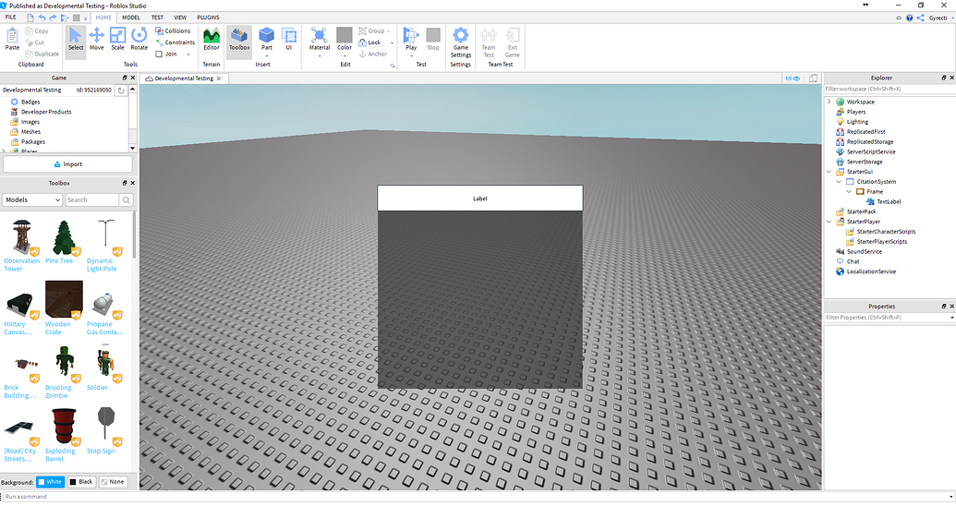The height and width of the screenshot is (518, 956).
Task: Open the FILE menu
Action: point(11,18)
